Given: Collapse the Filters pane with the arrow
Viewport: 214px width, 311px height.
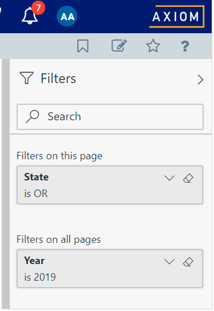Looking at the screenshot, I should [x=200, y=80].
